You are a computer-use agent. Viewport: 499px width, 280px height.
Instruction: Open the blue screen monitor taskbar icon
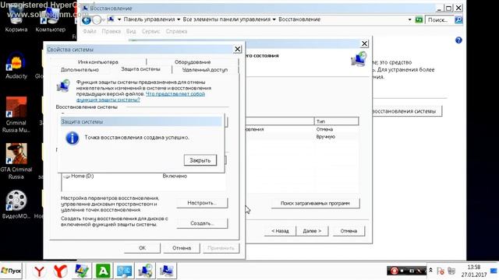click(x=124, y=271)
